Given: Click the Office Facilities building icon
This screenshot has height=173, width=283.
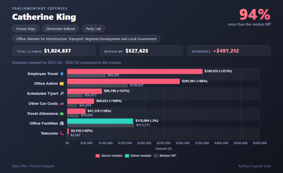Looking at the screenshot, I should click(62, 123).
